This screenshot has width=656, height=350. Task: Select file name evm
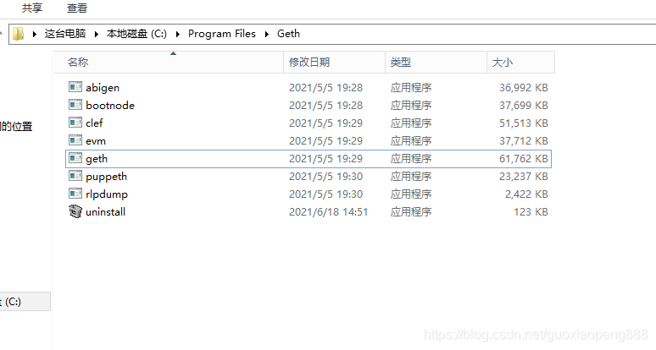pyautogui.click(x=96, y=141)
